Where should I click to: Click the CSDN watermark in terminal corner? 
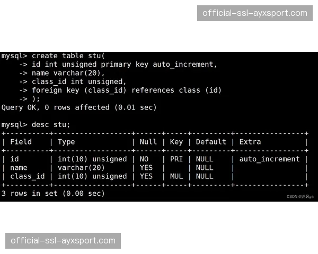pos(300,196)
